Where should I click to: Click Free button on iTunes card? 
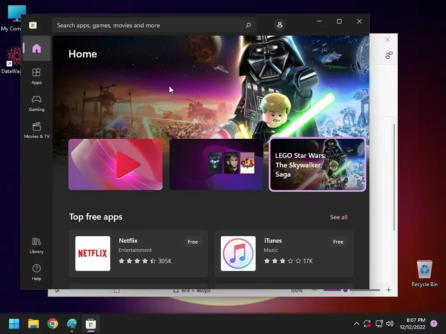(x=338, y=242)
